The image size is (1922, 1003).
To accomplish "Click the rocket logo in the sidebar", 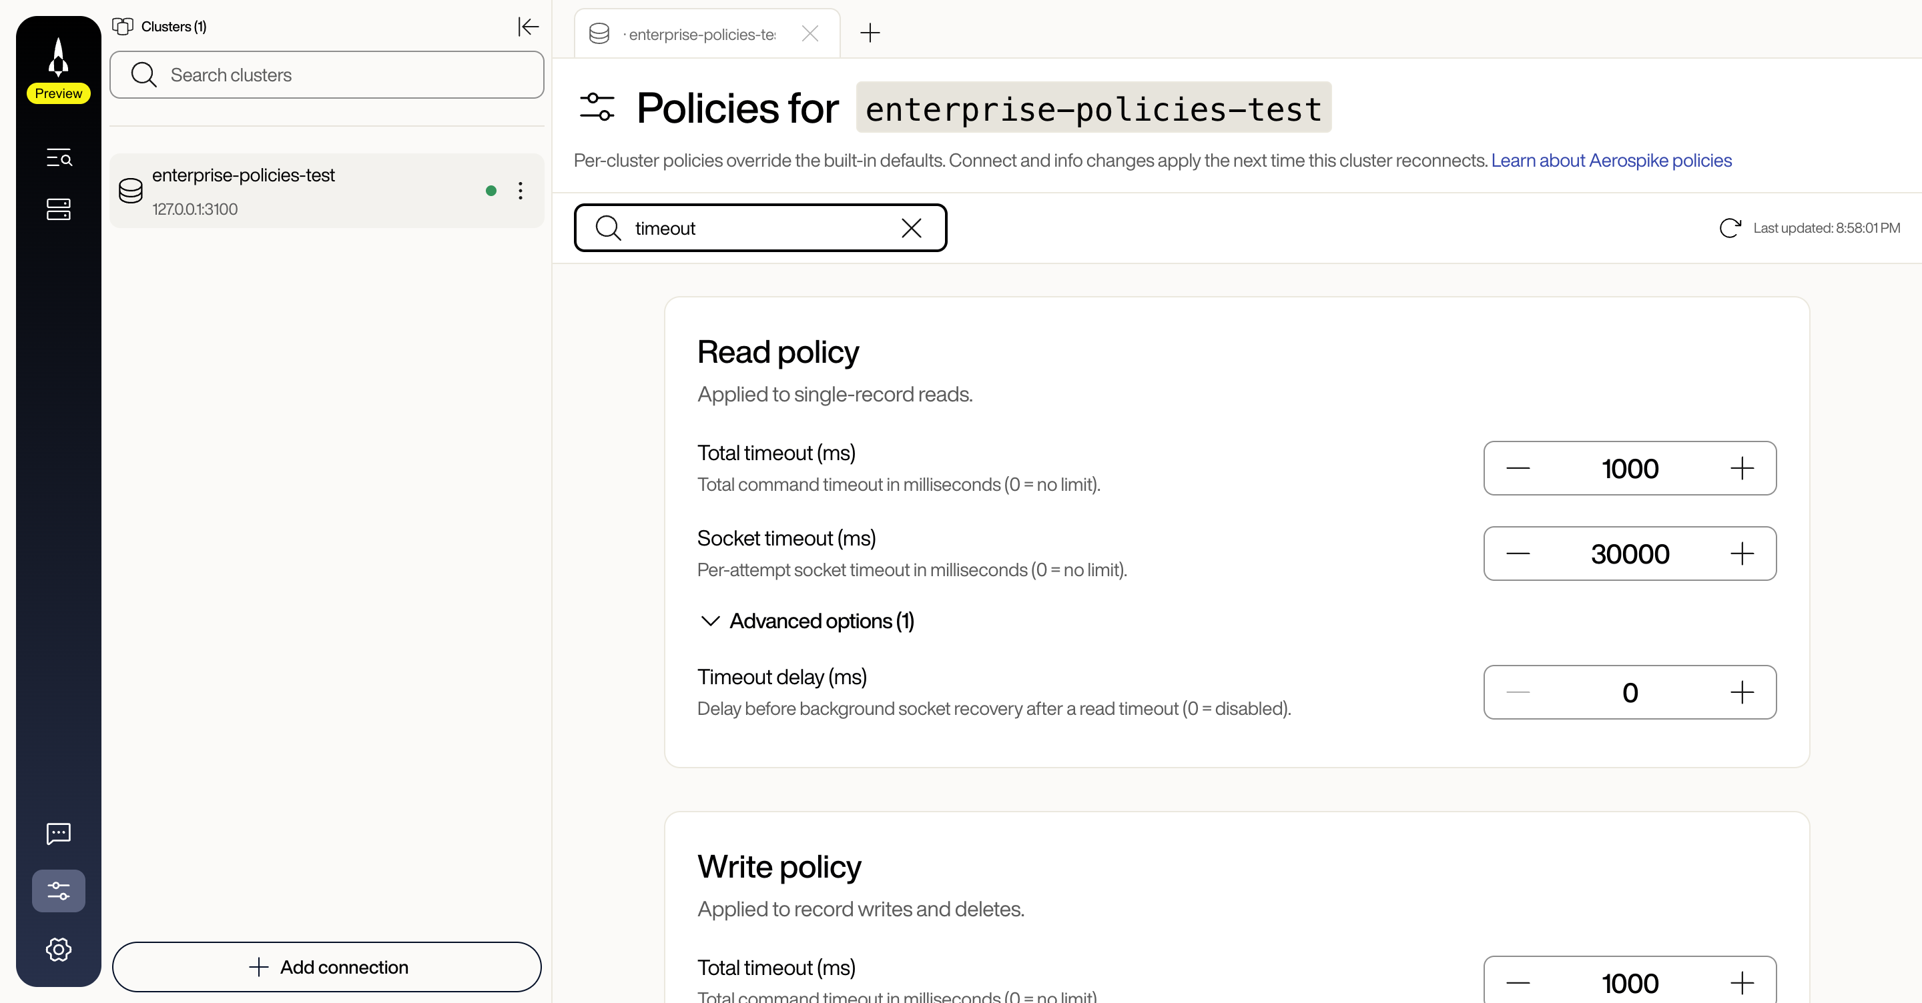I will [x=58, y=57].
